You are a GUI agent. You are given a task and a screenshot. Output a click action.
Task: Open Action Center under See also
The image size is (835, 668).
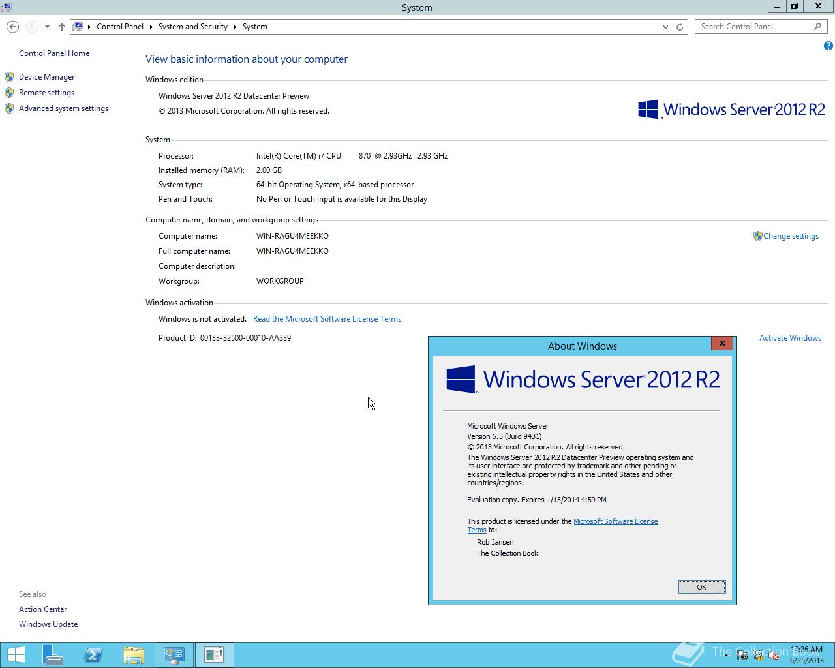[42, 609]
